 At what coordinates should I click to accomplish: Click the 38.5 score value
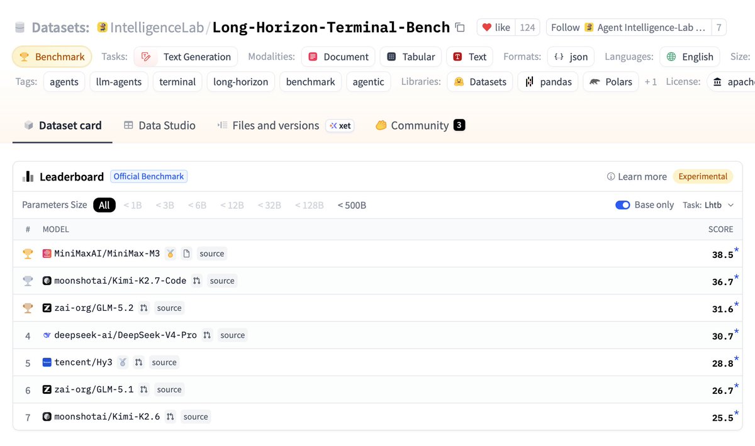(x=723, y=255)
